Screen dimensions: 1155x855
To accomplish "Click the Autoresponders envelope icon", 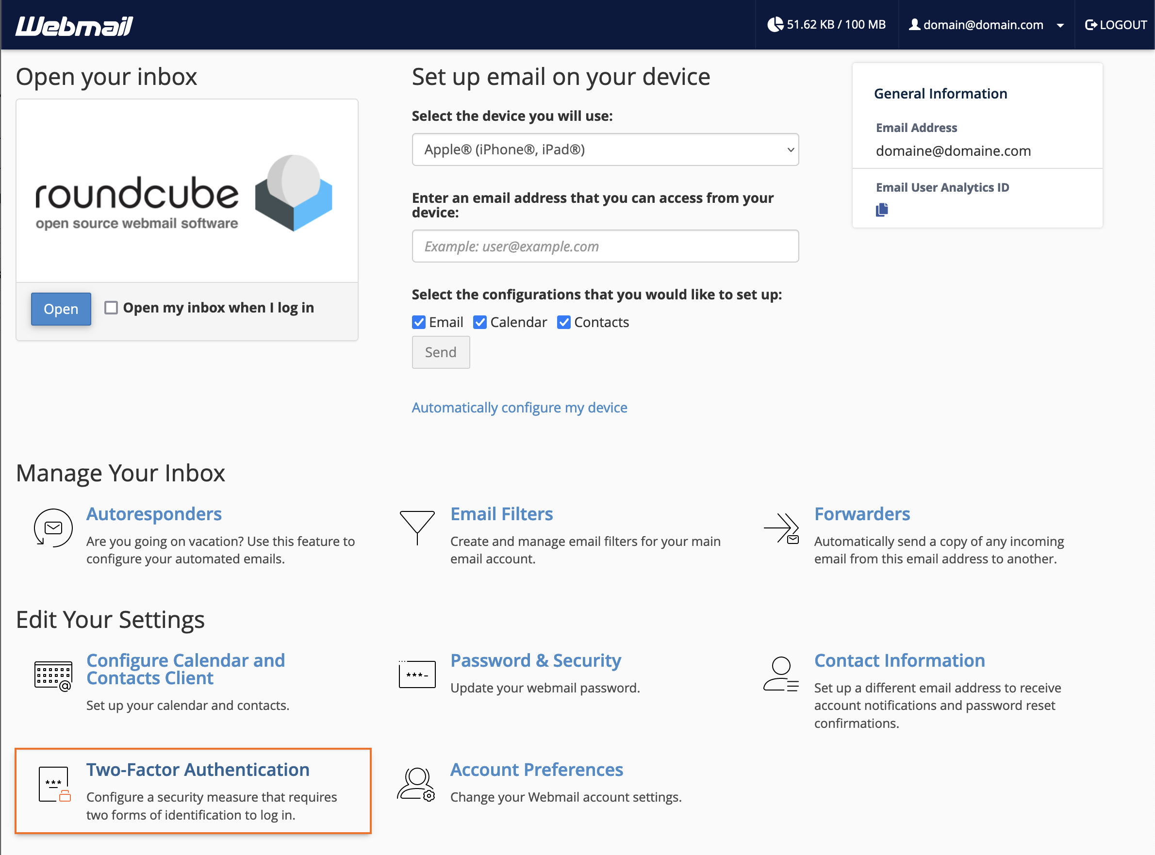I will (x=53, y=528).
